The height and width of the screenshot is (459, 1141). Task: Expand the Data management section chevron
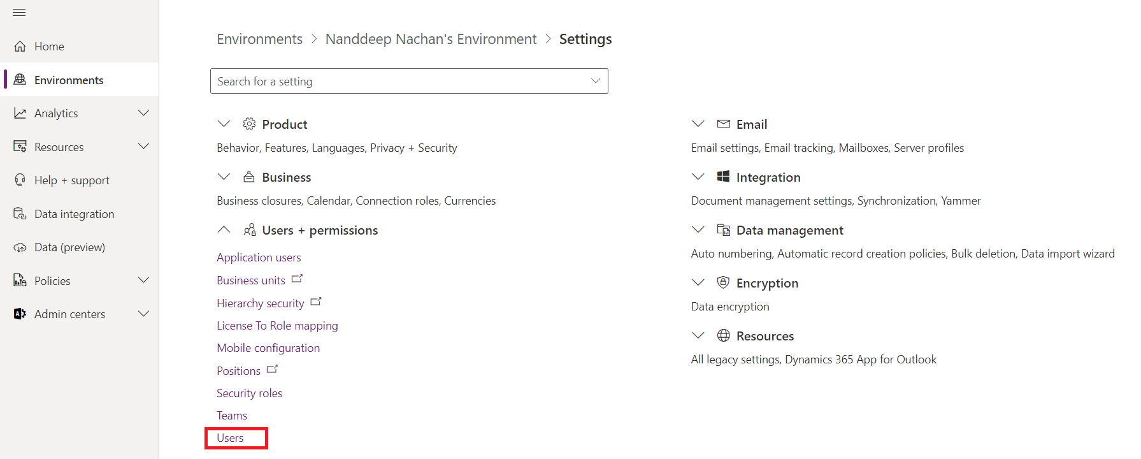pyautogui.click(x=698, y=229)
